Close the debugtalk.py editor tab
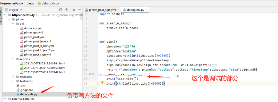278x102 pixels. tap(147, 10)
